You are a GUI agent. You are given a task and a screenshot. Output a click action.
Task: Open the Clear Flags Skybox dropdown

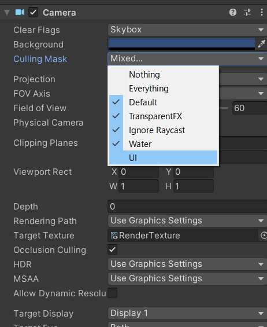[187, 30]
